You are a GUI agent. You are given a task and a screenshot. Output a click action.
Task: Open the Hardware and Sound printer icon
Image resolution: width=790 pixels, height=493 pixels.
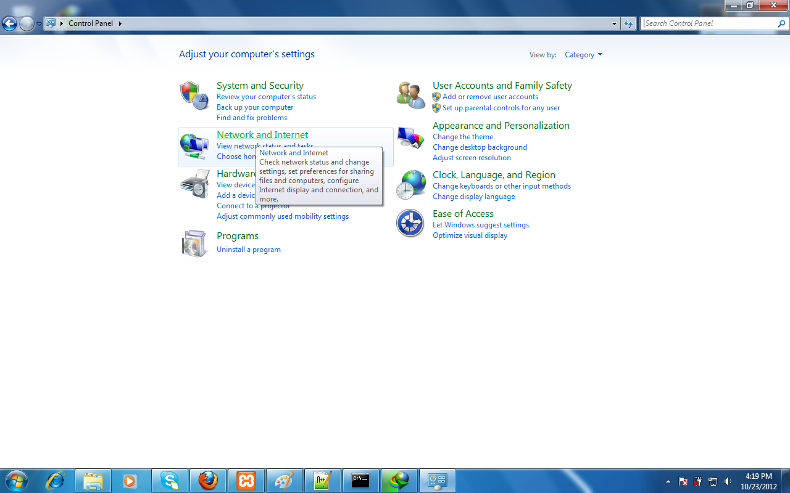194,184
